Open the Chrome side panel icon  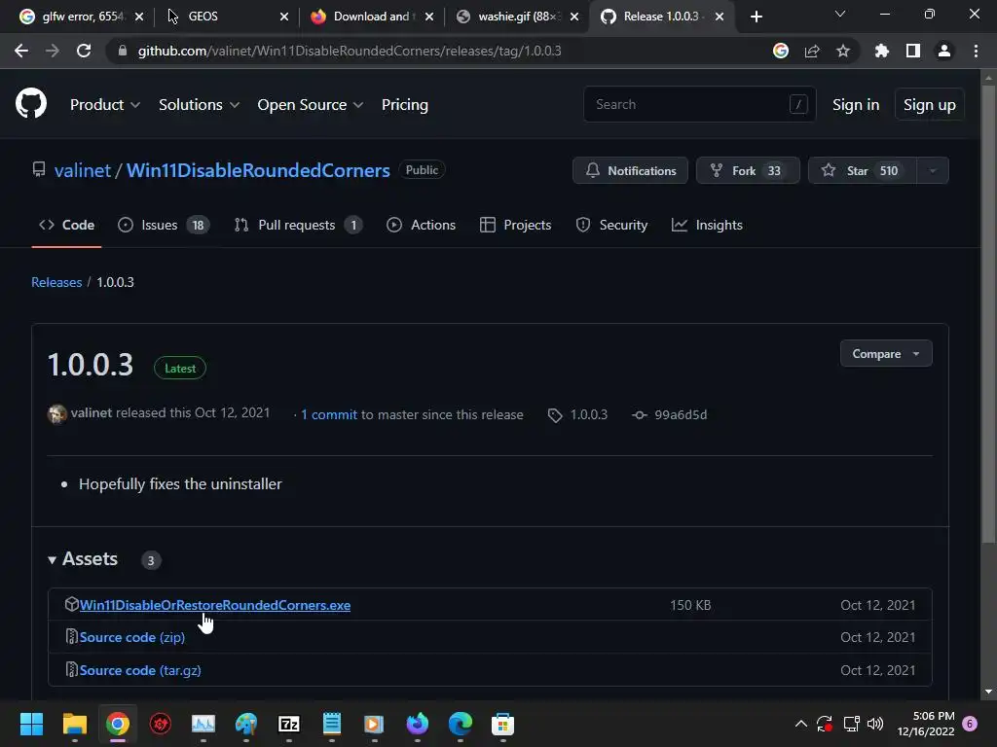(913, 51)
